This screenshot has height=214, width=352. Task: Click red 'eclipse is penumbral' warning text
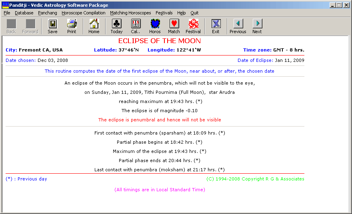pos(160,120)
